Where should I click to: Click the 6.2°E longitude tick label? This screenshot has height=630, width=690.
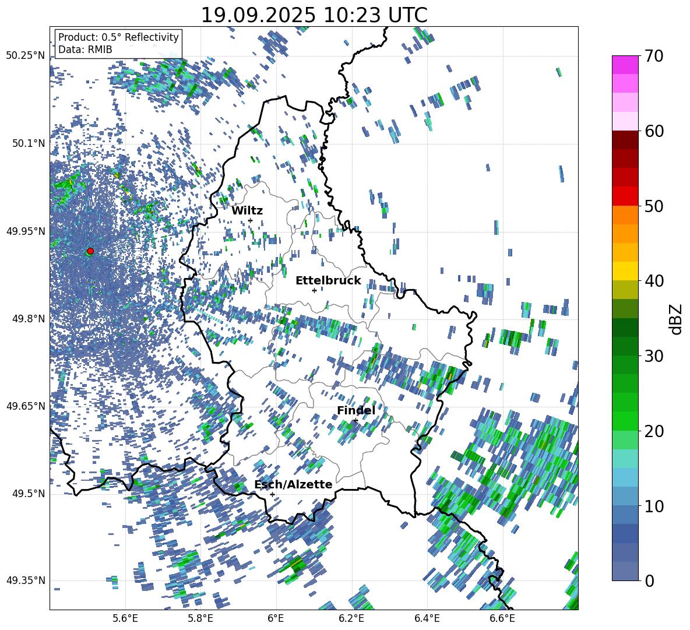coord(351,618)
